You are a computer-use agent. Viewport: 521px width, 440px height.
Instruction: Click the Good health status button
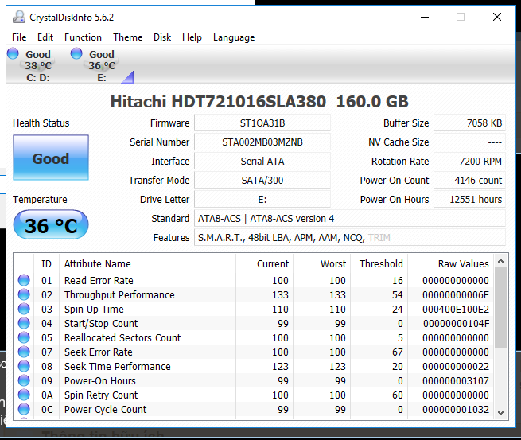click(51, 158)
